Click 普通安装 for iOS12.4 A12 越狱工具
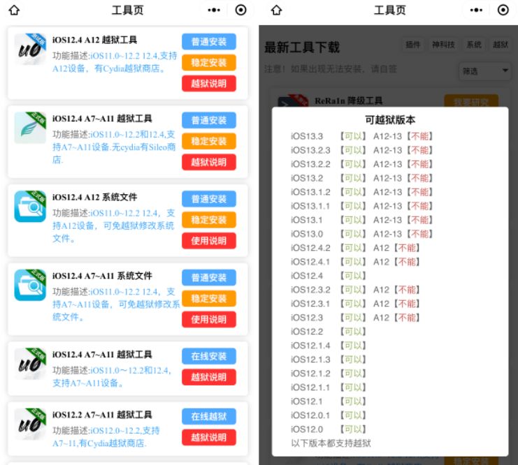 point(209,42)
